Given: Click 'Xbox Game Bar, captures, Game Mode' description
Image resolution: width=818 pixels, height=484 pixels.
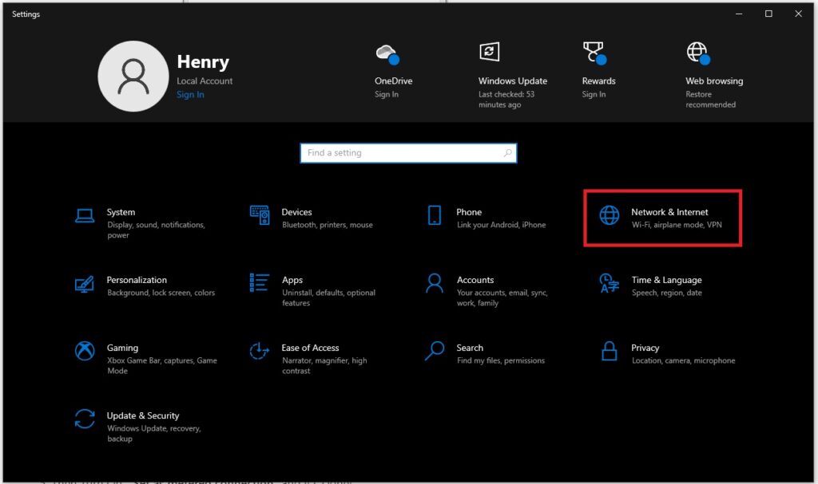Looking at the screenshot, I should pyautogui.click(x=161, y=365).
